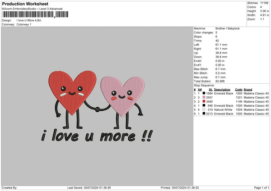Click the 'i love u more !!' embroidered text
The height and width of the screenshot is (191, 271).
coord(97,135)
